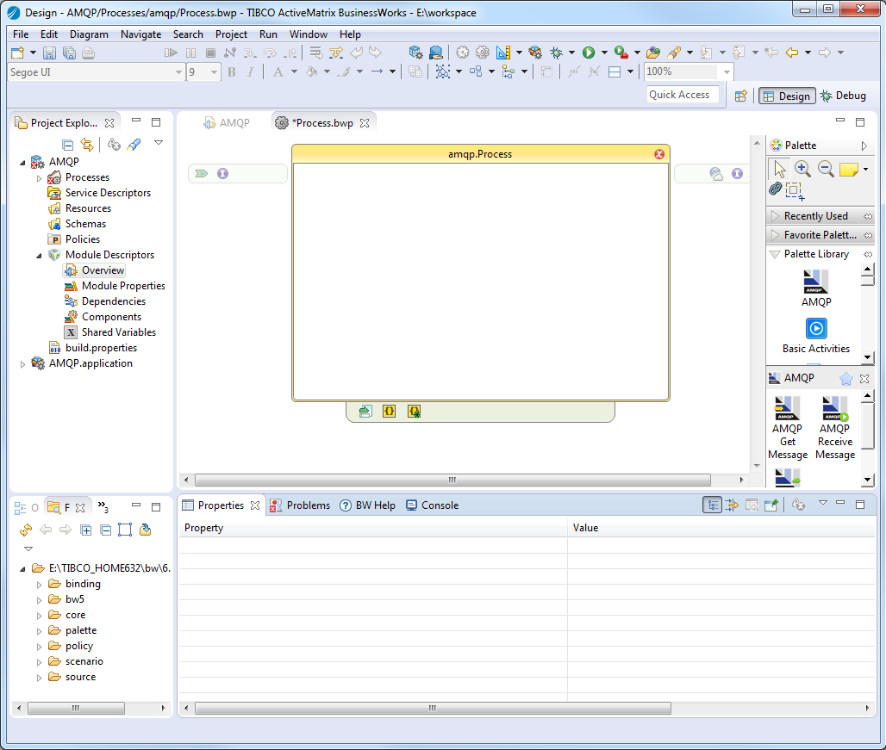Expand the Processes folder

pyautogui.click(x=39, y=178)
